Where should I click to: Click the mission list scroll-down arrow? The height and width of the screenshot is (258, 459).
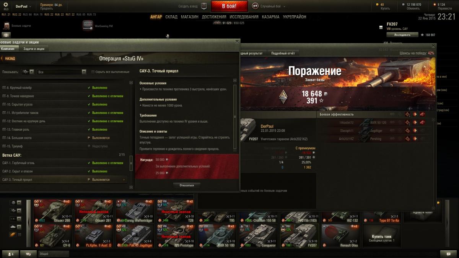click(x=132, y=187)
